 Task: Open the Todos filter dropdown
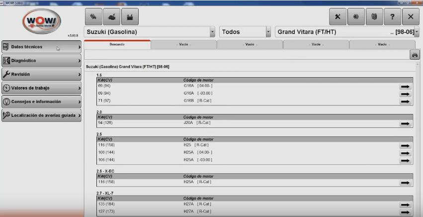tap(268, 32)
